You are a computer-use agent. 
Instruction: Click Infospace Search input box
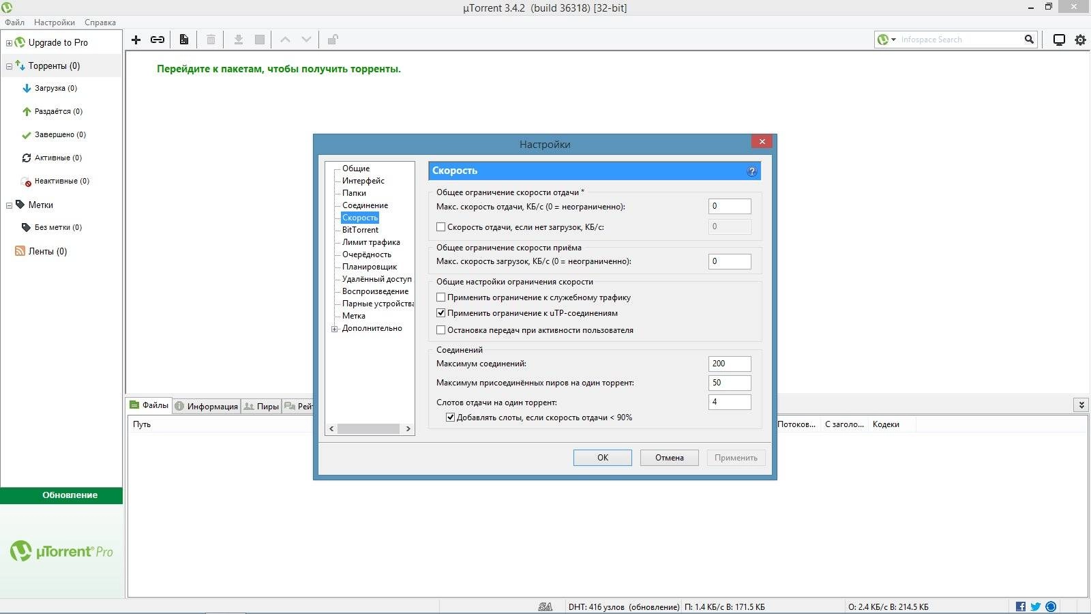click(x=960, y=40)
